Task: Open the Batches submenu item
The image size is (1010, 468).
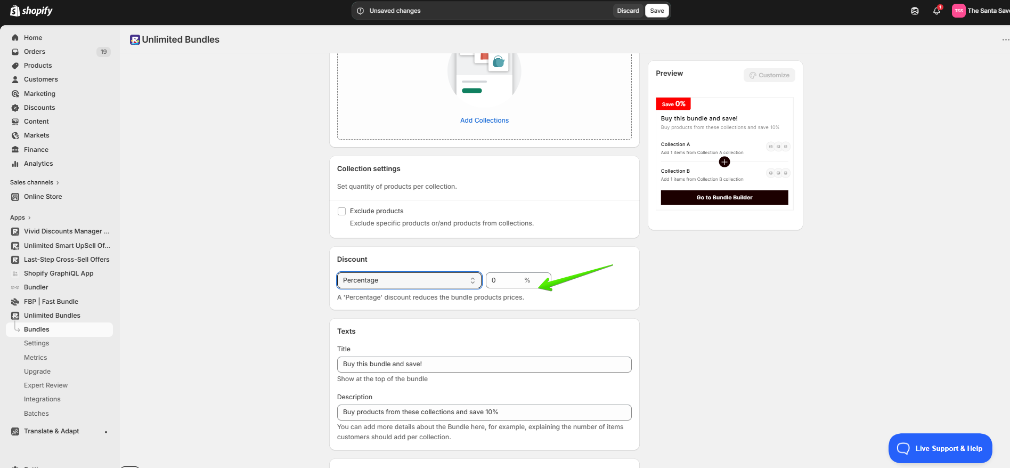Action: coord(36,414)
